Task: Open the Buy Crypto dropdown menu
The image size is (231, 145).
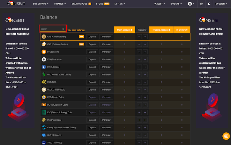Action: point(41,4)
